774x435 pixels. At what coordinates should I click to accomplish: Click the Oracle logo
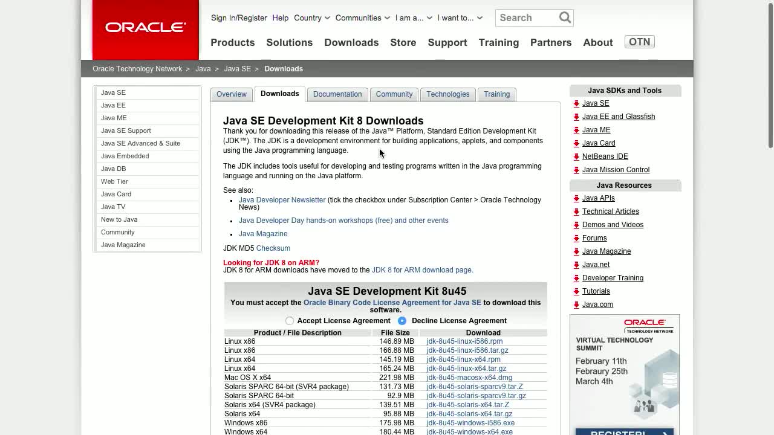146,28
